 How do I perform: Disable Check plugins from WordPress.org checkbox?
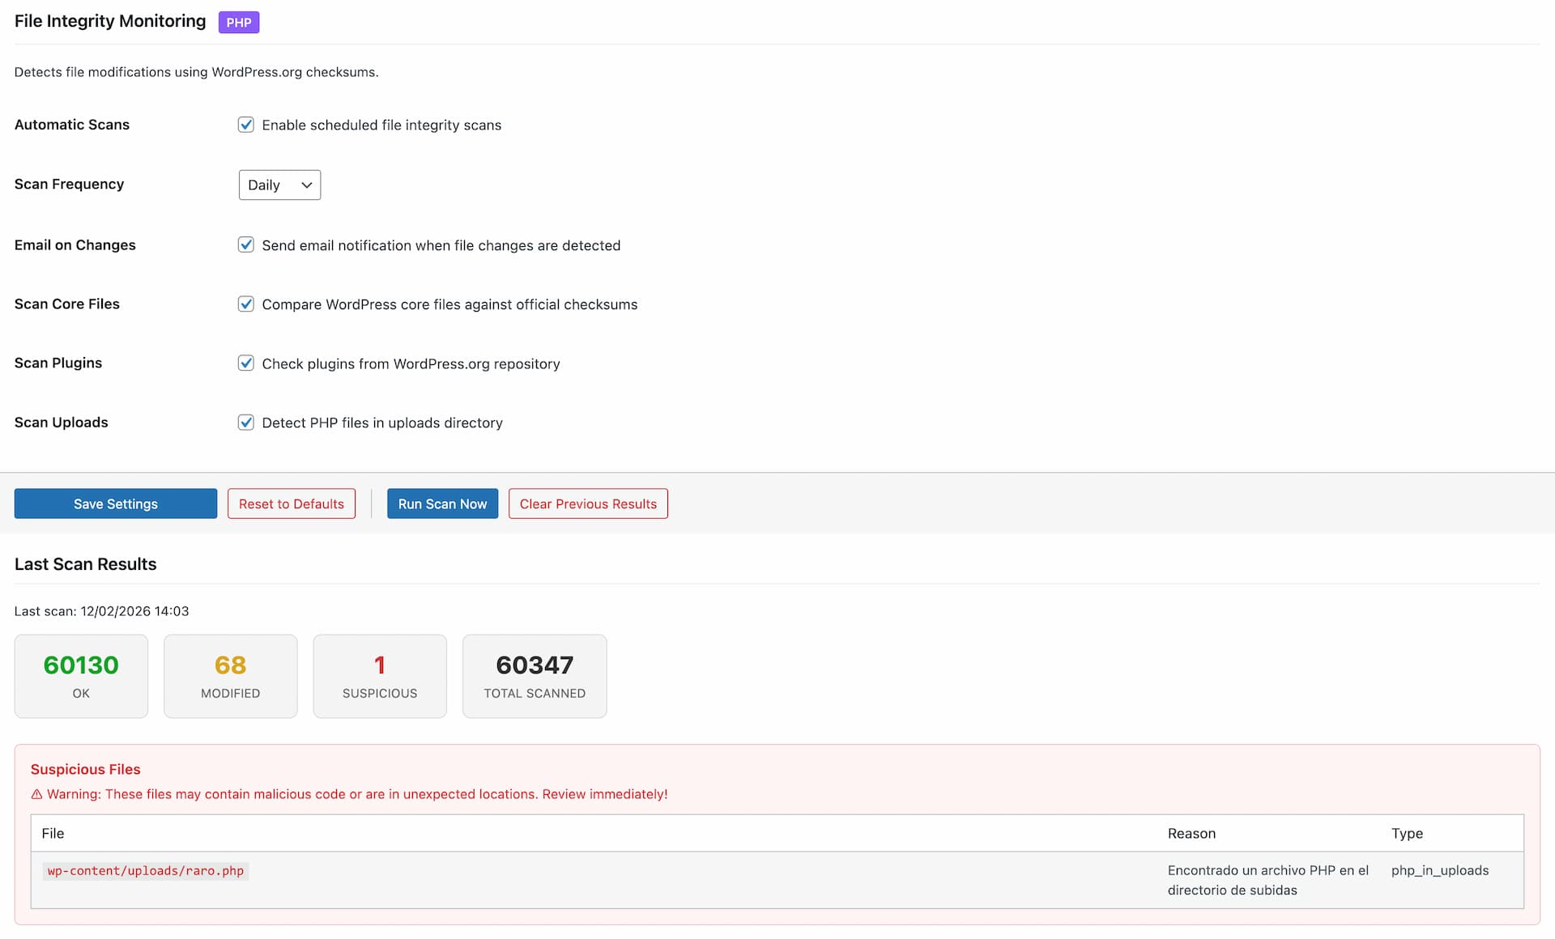(x=245, y=363)
